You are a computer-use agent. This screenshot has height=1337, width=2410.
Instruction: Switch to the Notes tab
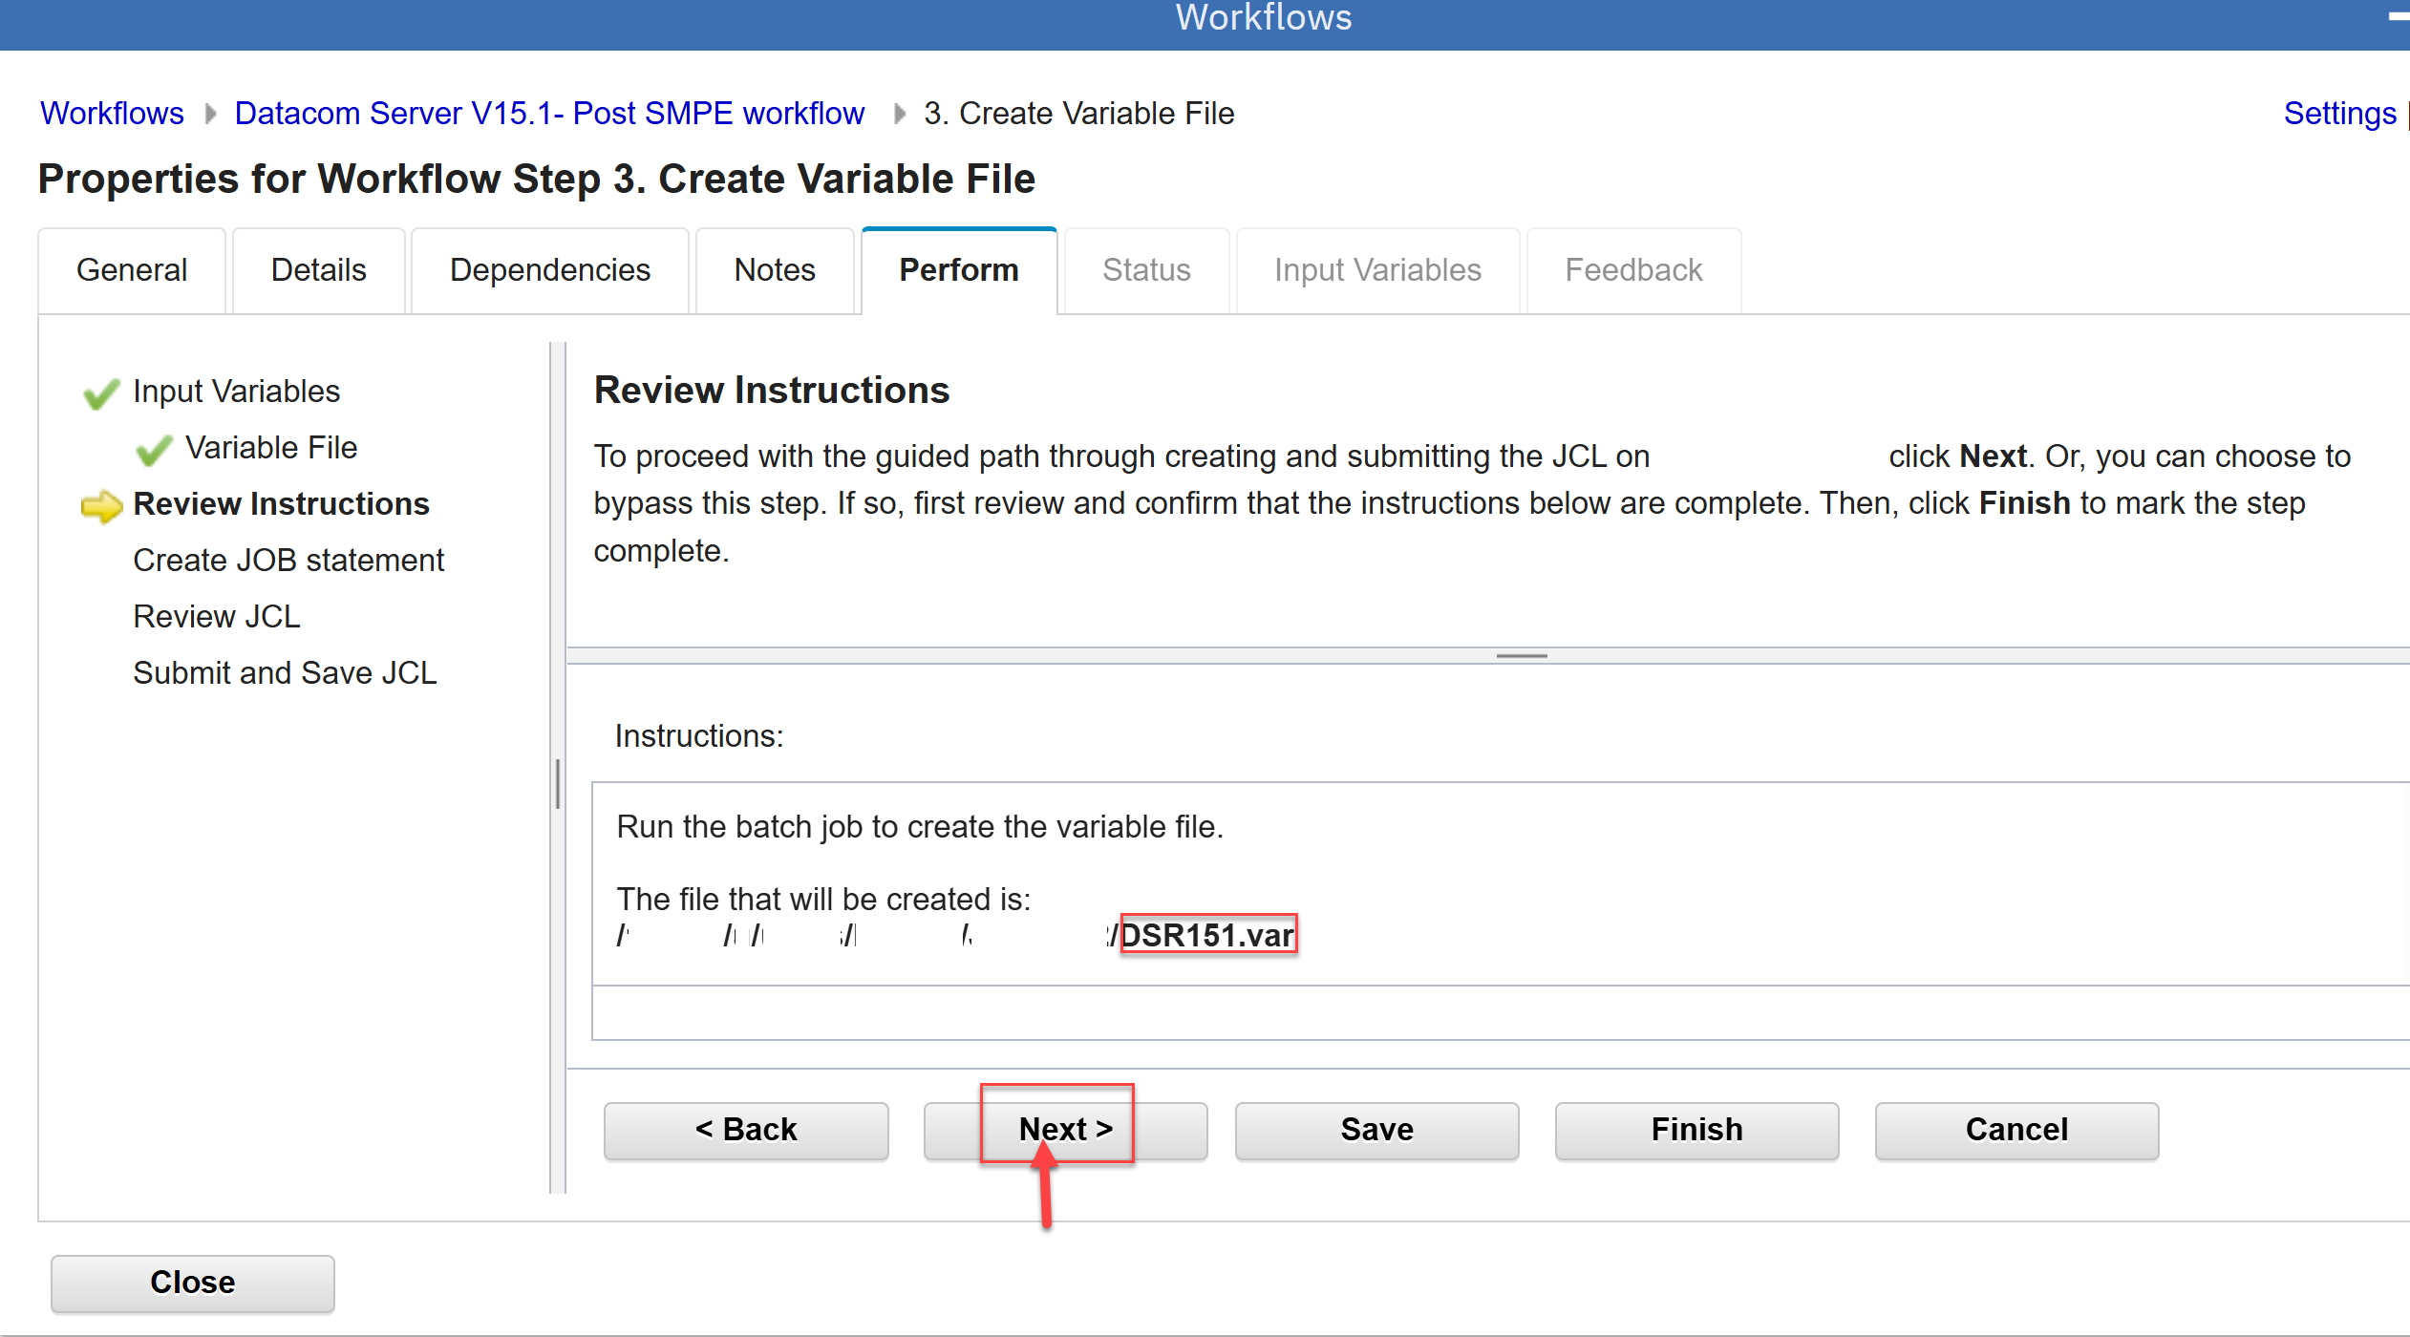(774, 270)
